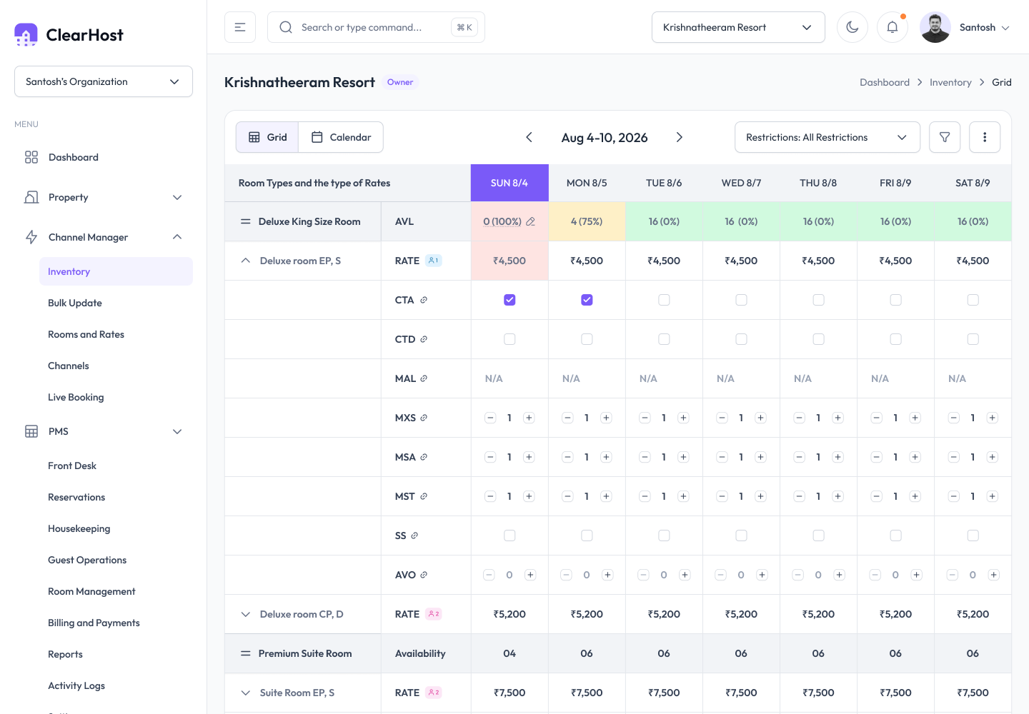Image resolution: width=1029 pixels, height=714 pixels.
Task: Open Santosh's Organization dropdown
Action: click(104, 81)
